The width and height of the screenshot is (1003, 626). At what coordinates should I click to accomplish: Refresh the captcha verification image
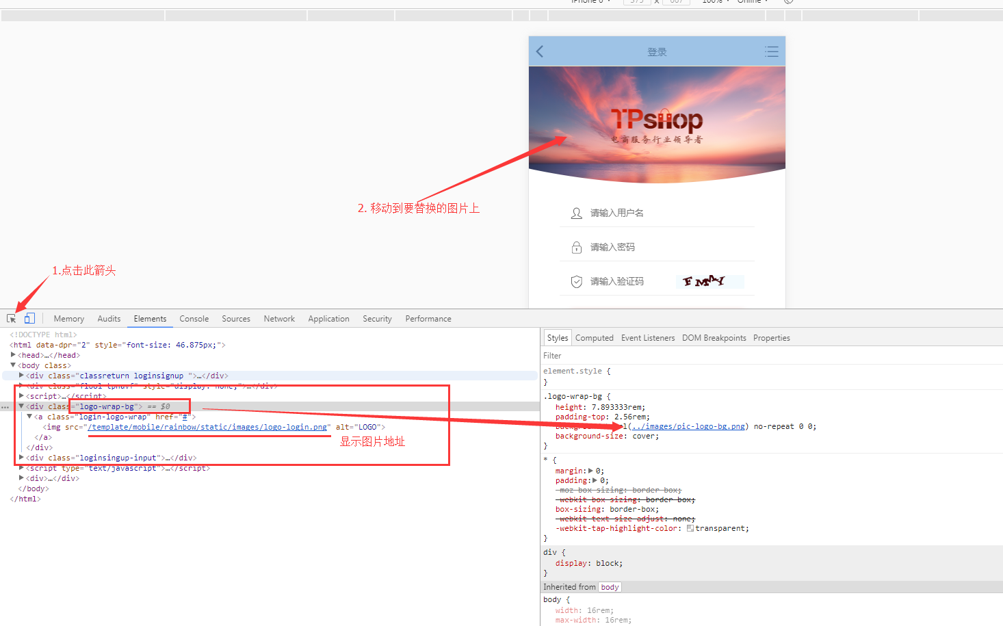[x=709, y=281]
